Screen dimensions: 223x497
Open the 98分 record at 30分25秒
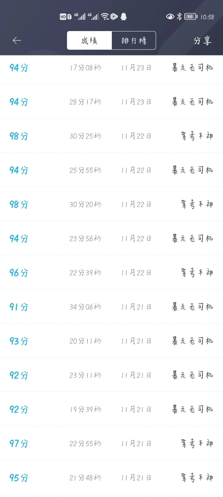(111, 136)
